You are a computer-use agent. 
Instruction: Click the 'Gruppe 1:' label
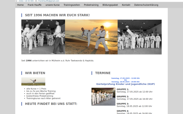pyautogui.click(x=123, y=89)
